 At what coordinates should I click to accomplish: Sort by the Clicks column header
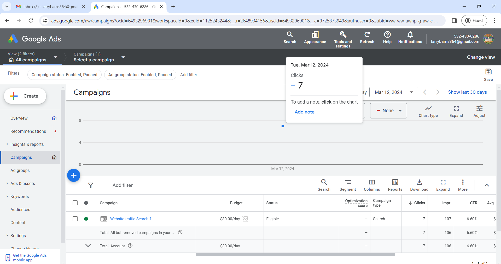417,203
